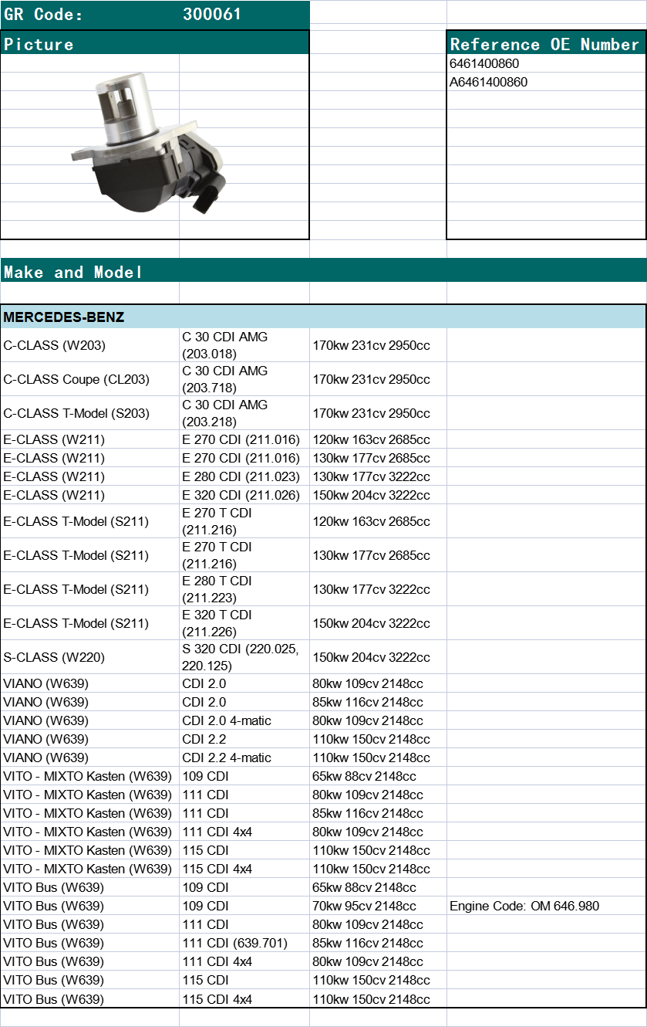The width and height of the screenshot is (647, 1027).
Task: Click the "GR Code:" label cell
Action: 44,15
